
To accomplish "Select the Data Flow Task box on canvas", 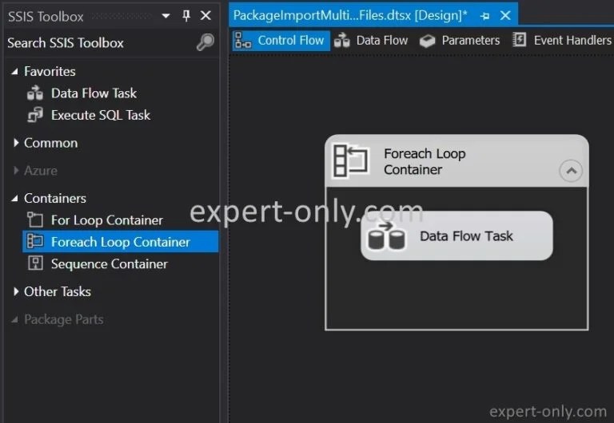I will 457,235.
